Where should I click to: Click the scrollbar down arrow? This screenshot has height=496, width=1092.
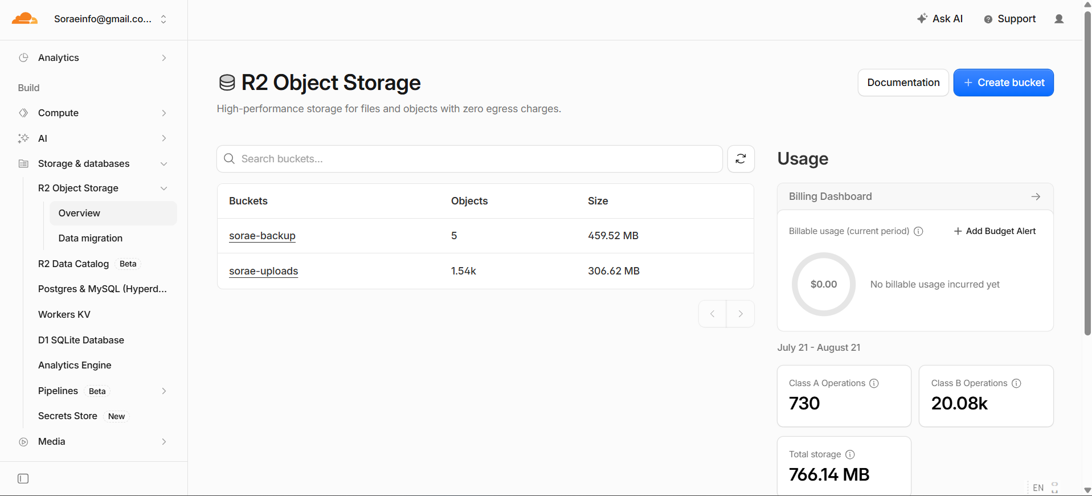click(x=1087, y=490)
